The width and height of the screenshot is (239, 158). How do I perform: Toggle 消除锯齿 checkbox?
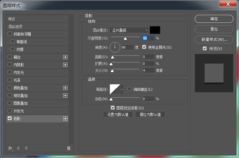point(129,89)
